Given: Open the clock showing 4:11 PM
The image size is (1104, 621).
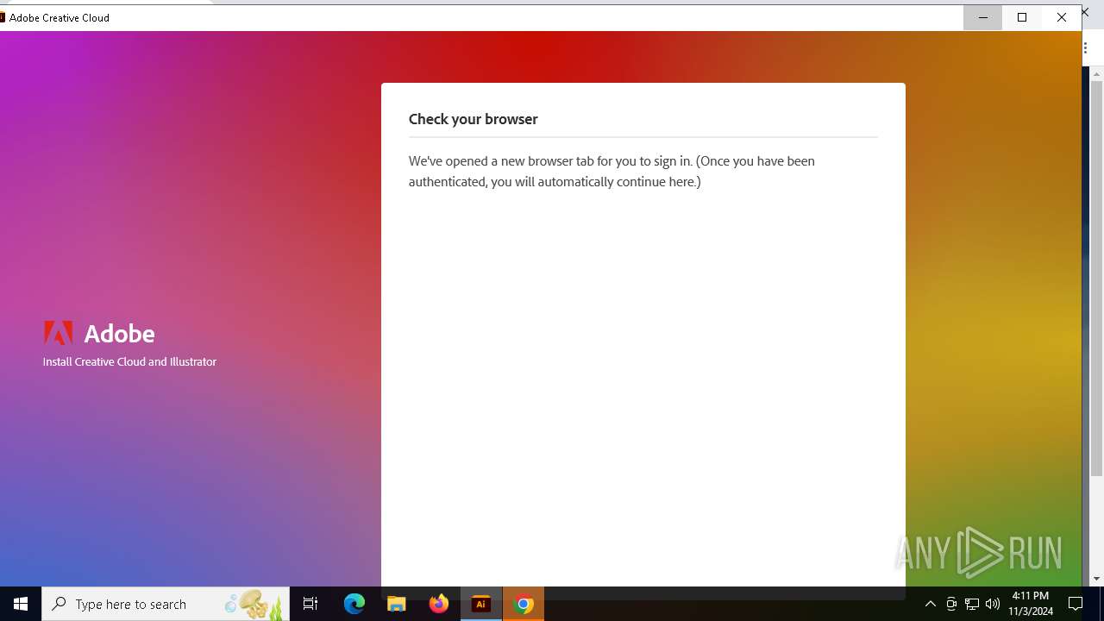Looking at the screenshot, I should pyautogui.click(x=1031, y=604).
